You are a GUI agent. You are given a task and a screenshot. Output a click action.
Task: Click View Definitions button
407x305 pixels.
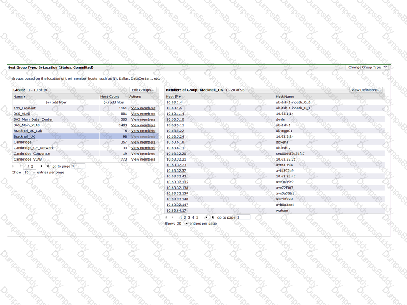coord(366,90)
